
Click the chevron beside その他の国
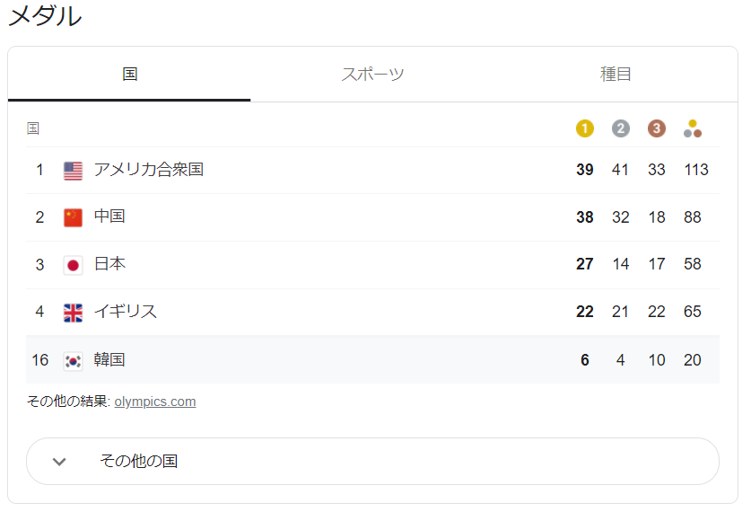tap(59, 462)
